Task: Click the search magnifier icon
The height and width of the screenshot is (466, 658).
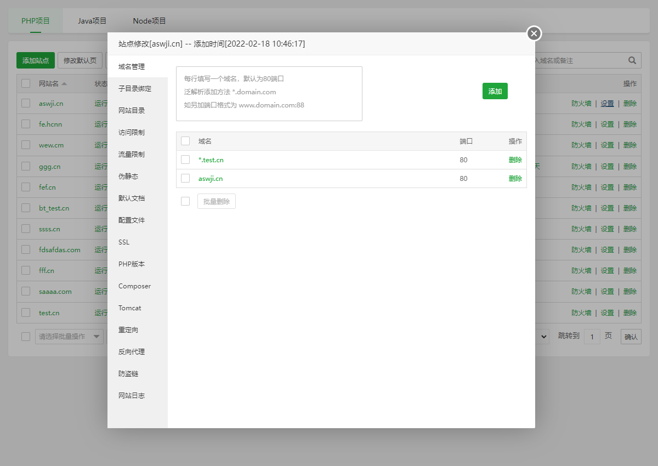Action: (632, 60)
